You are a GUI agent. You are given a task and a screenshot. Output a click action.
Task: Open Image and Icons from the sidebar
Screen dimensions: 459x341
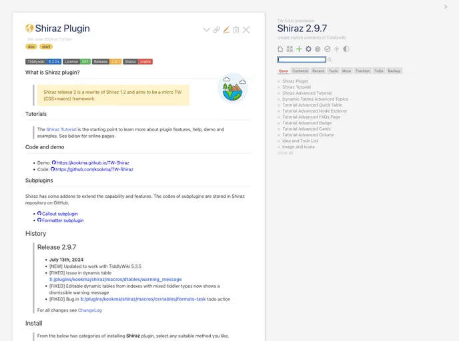(x=298, y=147)
